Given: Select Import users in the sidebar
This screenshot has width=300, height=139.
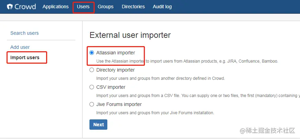Looking at the screenshot, I should coord(25,57).
